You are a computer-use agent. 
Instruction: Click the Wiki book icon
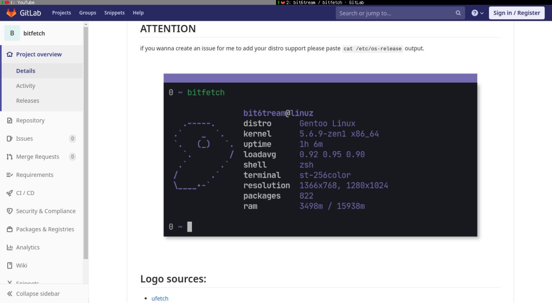pyautogui.click(x=9, y=265)
